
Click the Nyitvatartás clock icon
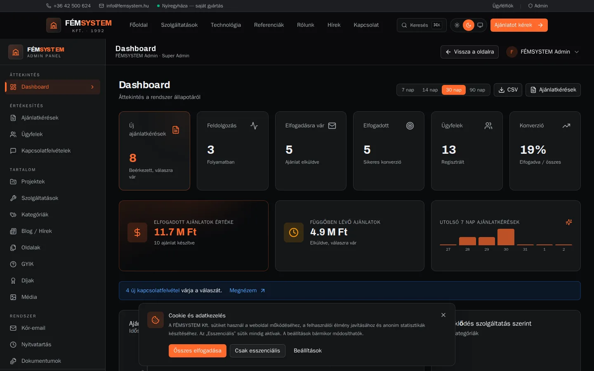(13, 345)
